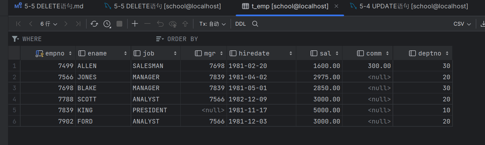Open the 6 行 page size dropdown
This screenshot has width=485, height=145.
(49, 24)
